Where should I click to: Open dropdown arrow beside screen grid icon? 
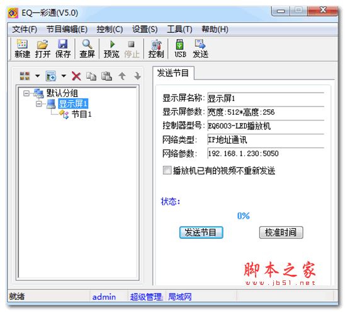click(x=38, y=76)
